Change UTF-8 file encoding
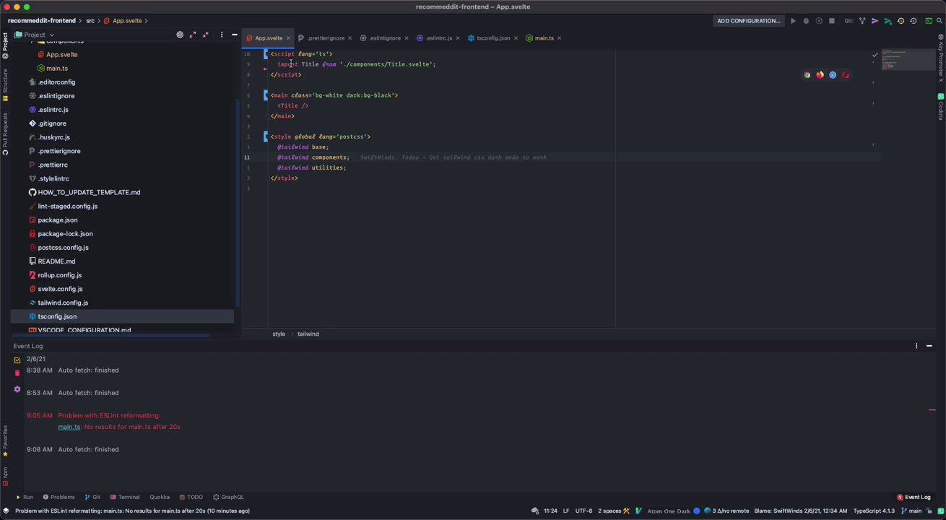 pyautogui.click(x=583, y=511)
